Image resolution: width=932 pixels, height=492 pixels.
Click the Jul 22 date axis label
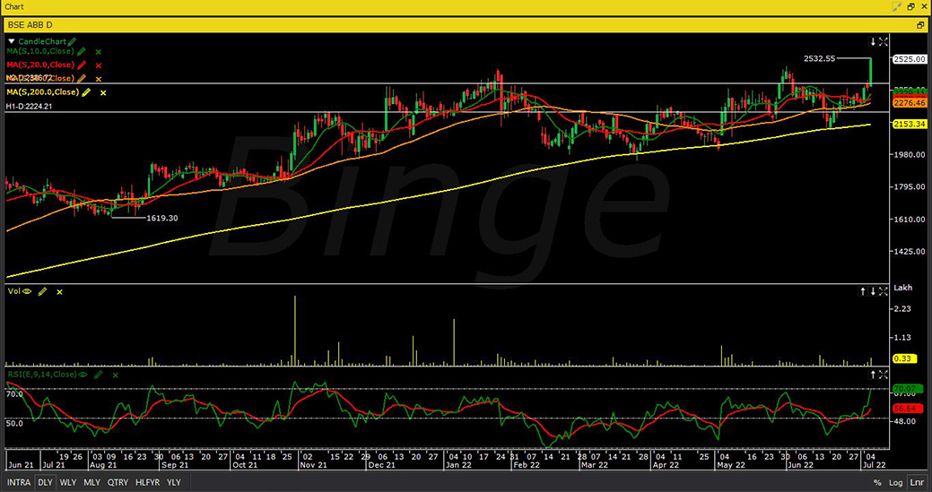pyautogui.click(x=875, y=465)
